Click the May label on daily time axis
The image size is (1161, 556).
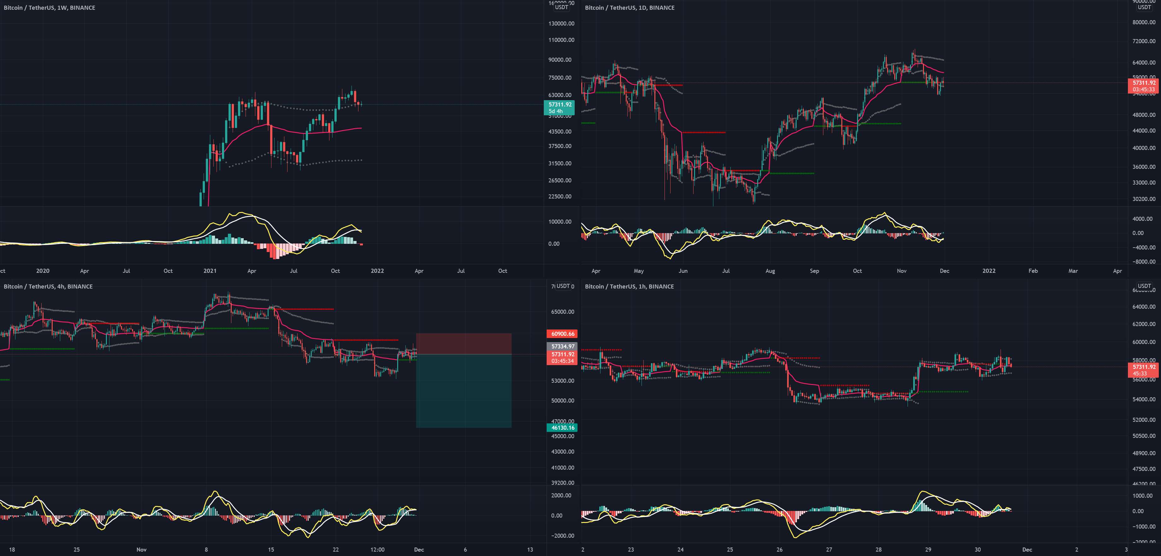[x=639, y=271]
